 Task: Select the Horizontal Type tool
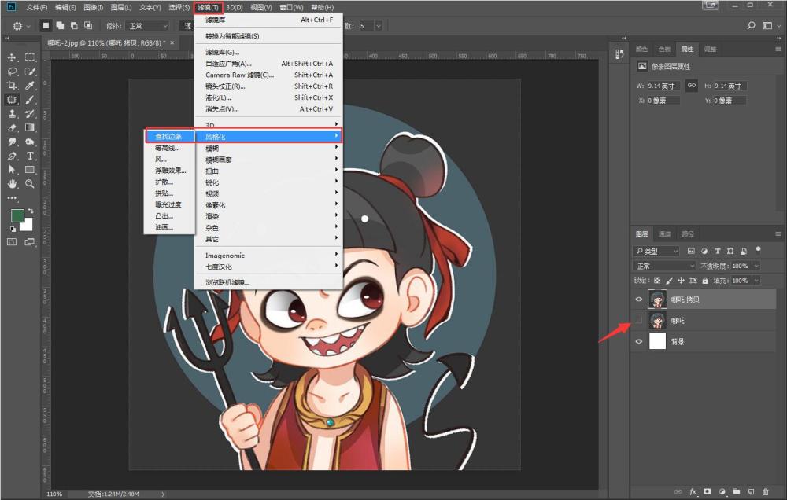(30, 156)
